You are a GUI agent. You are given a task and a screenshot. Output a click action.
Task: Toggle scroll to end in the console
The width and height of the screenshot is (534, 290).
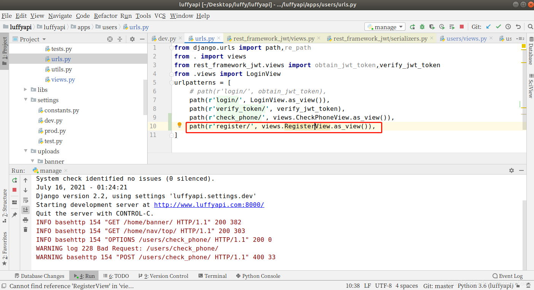25,210
